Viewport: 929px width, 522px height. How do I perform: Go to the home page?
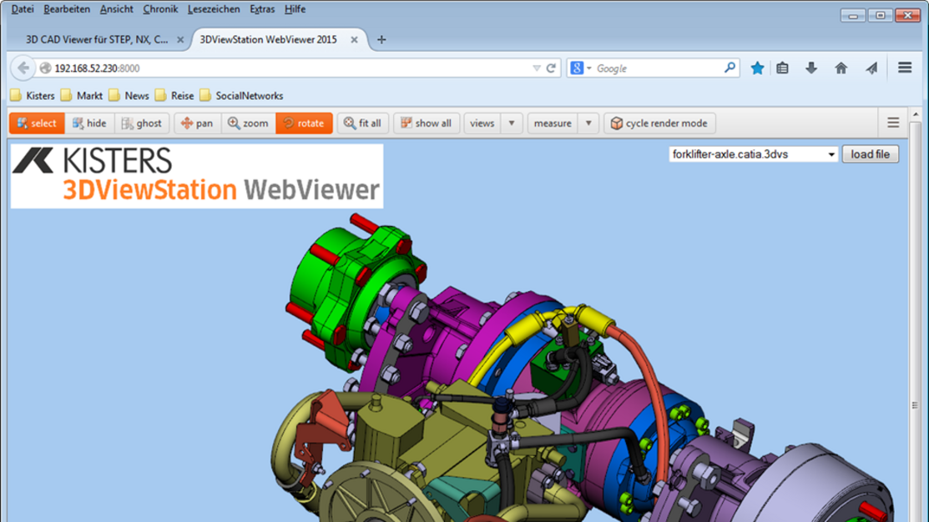(841, 68)
